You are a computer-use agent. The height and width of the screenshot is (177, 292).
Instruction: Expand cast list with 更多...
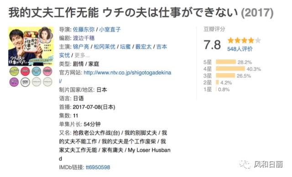pos(82,55)
